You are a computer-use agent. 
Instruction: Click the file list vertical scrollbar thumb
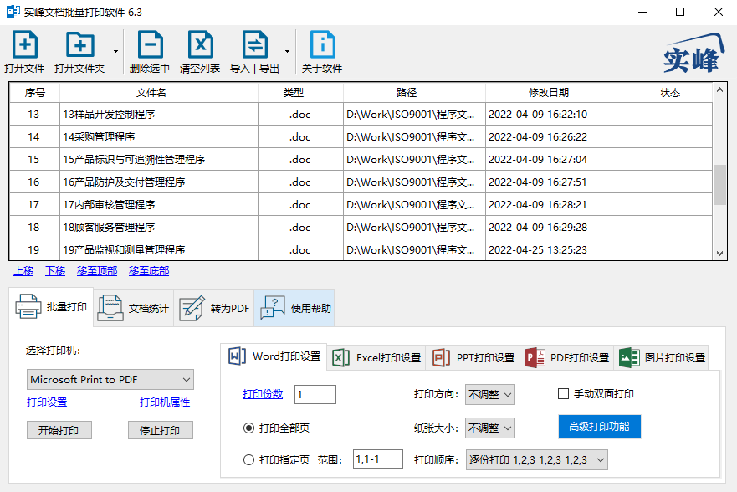(719, 185)
